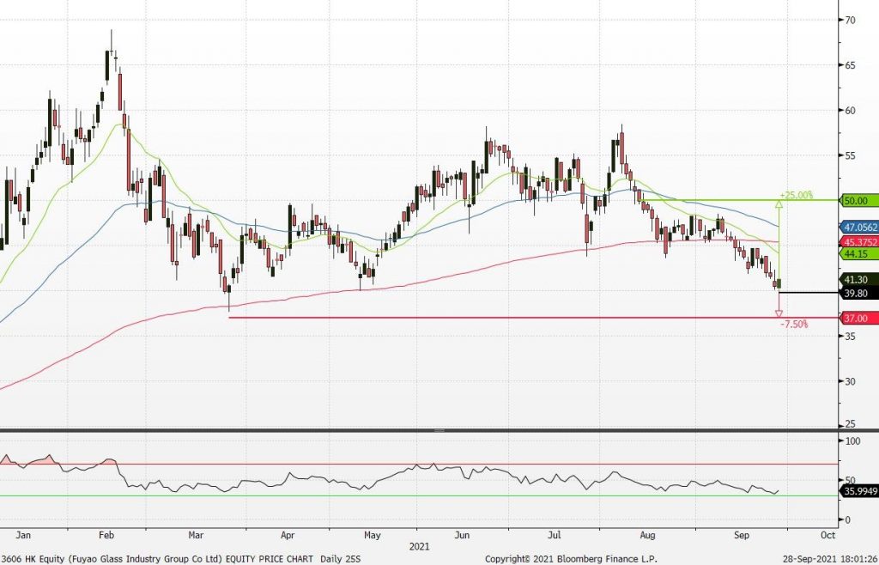
Task: Click the 55 price axis tick
Action: point(850,155)
